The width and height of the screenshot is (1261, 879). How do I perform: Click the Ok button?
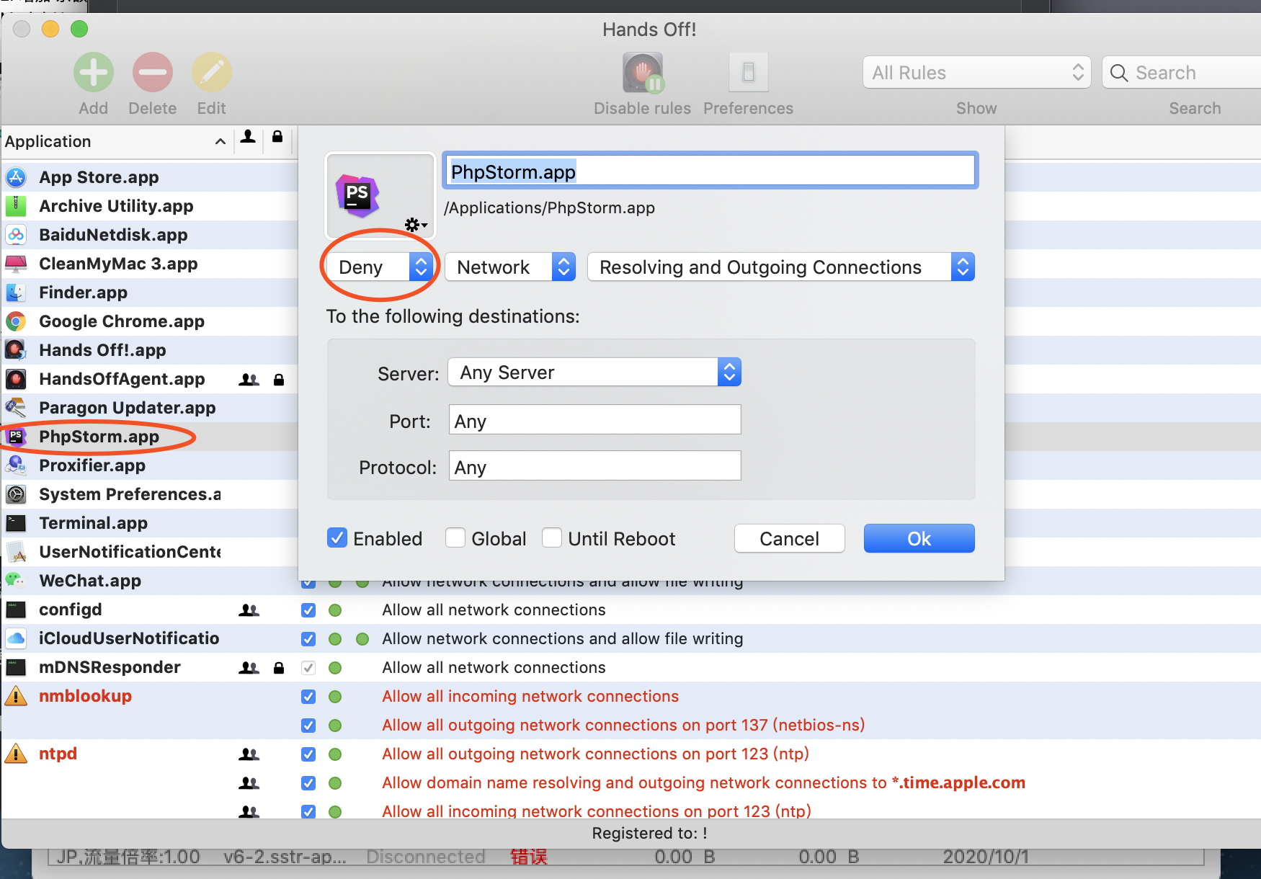point(919,538)
